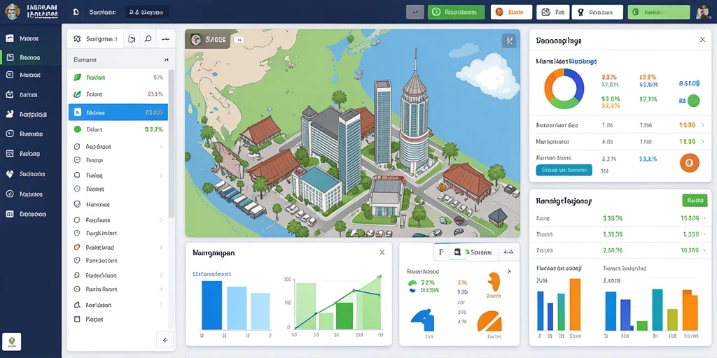Toggle the solid green circle in the donut chart card
This screenshot has height=358, width=717.
(694, 101)
